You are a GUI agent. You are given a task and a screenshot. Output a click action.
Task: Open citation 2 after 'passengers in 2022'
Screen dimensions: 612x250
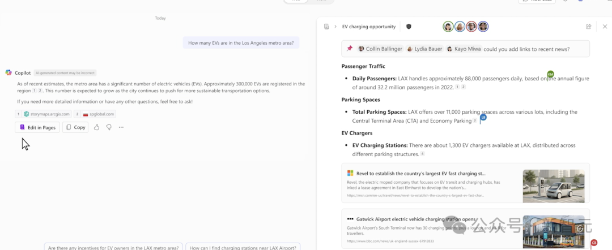click(464, 87)
